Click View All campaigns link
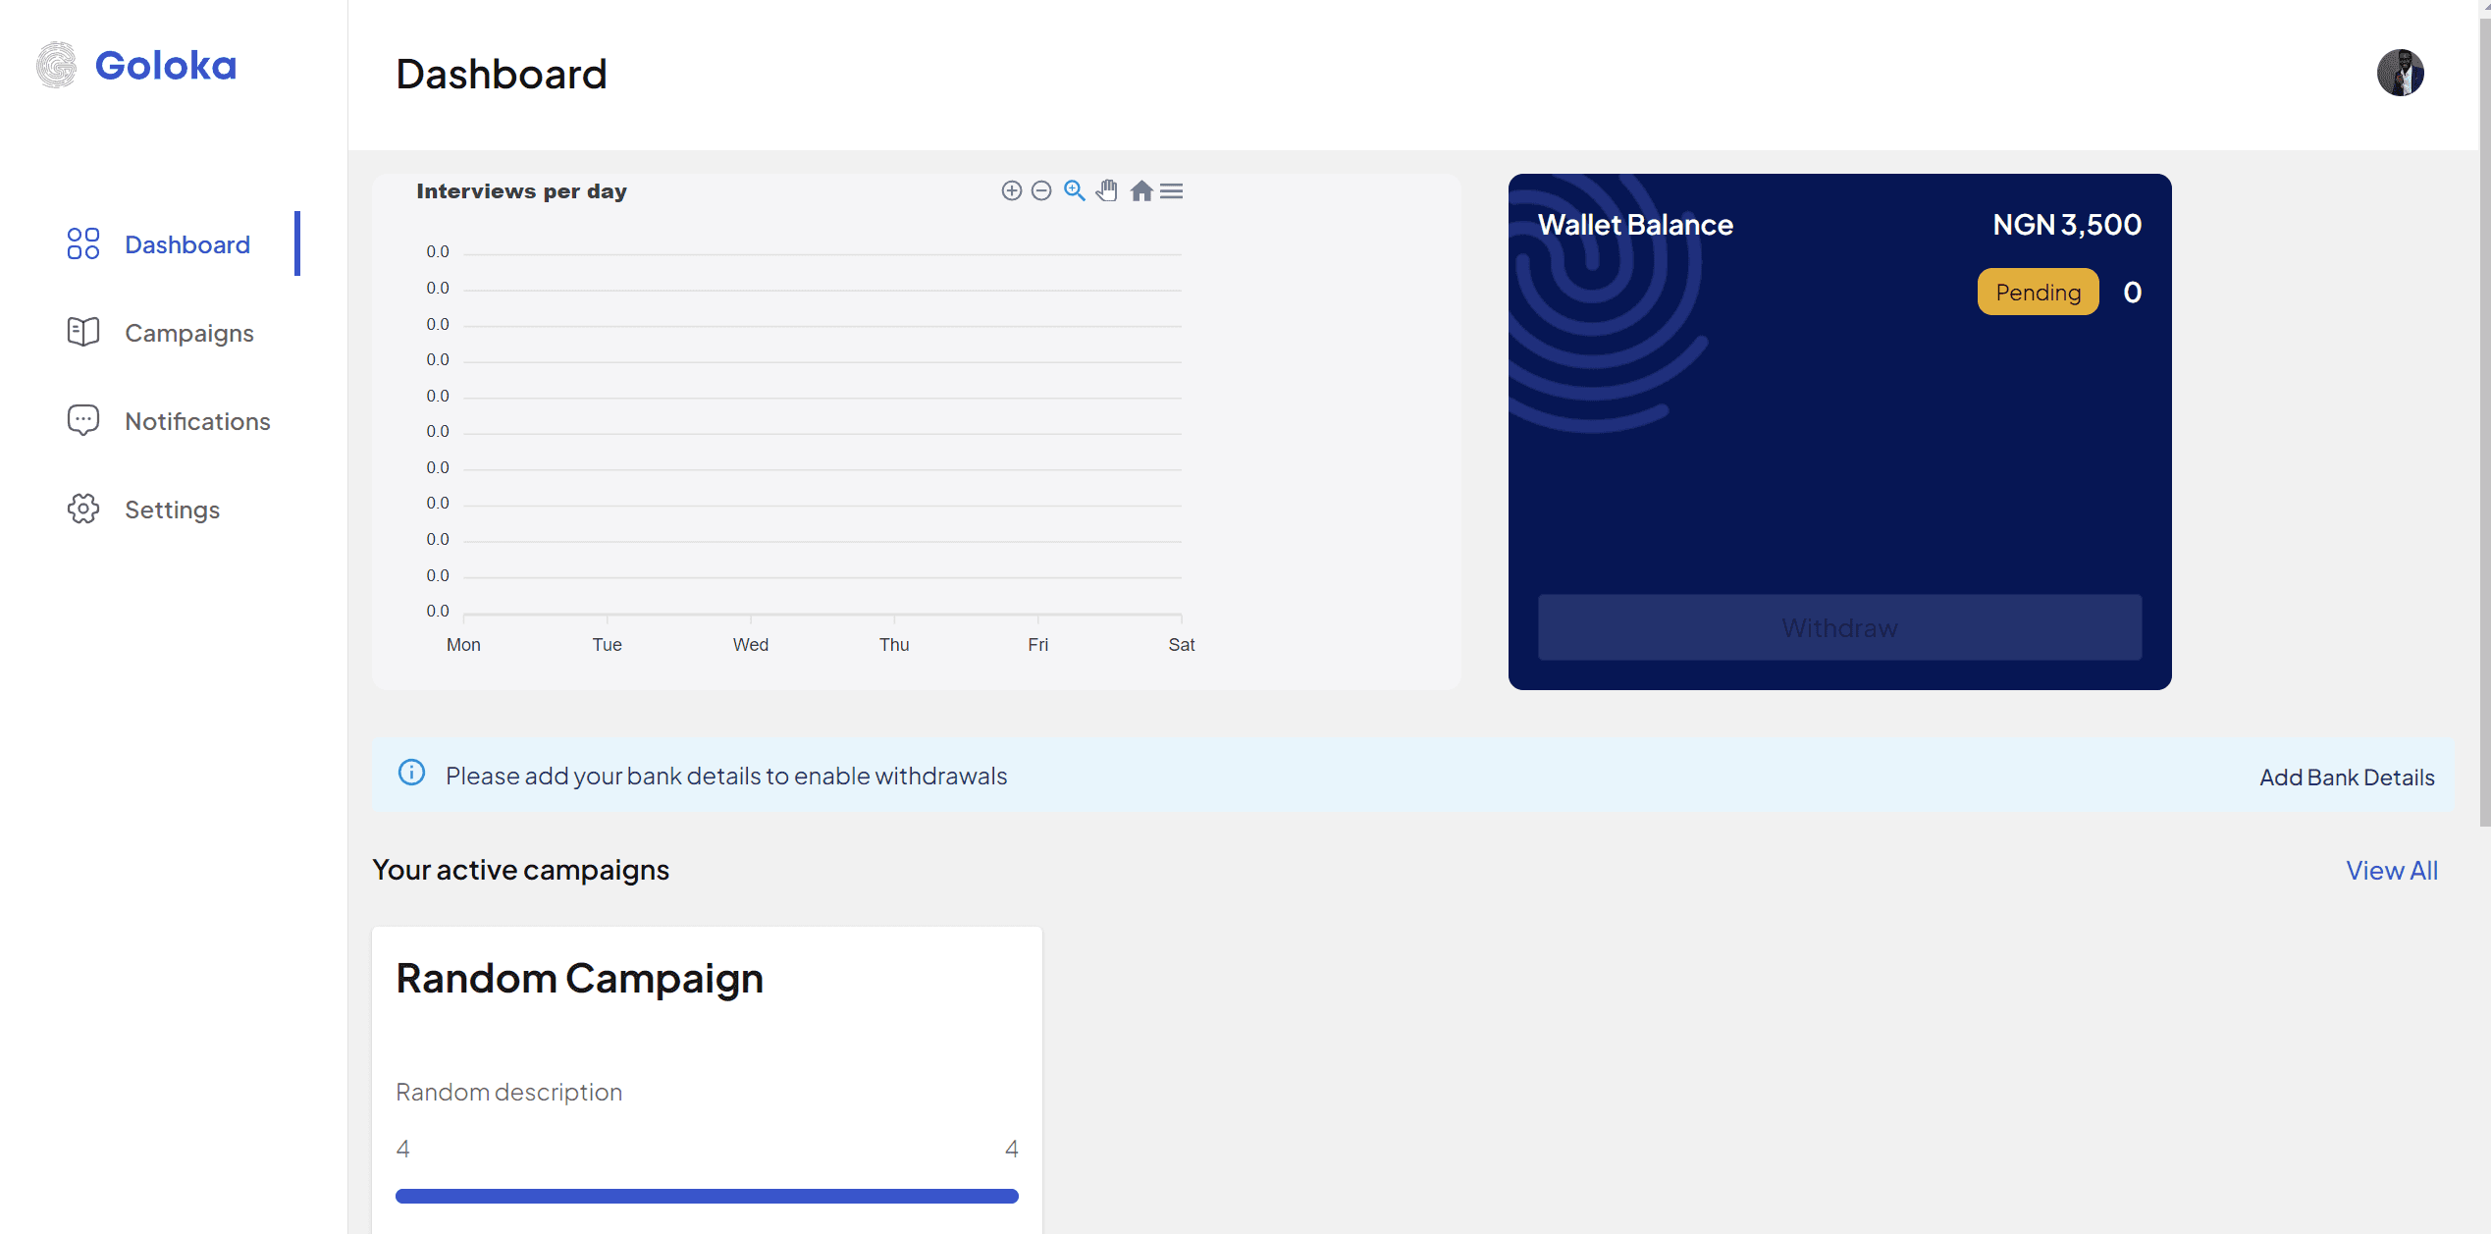This screenshot has height=1234, width=2491. (x=2392, y=871)
